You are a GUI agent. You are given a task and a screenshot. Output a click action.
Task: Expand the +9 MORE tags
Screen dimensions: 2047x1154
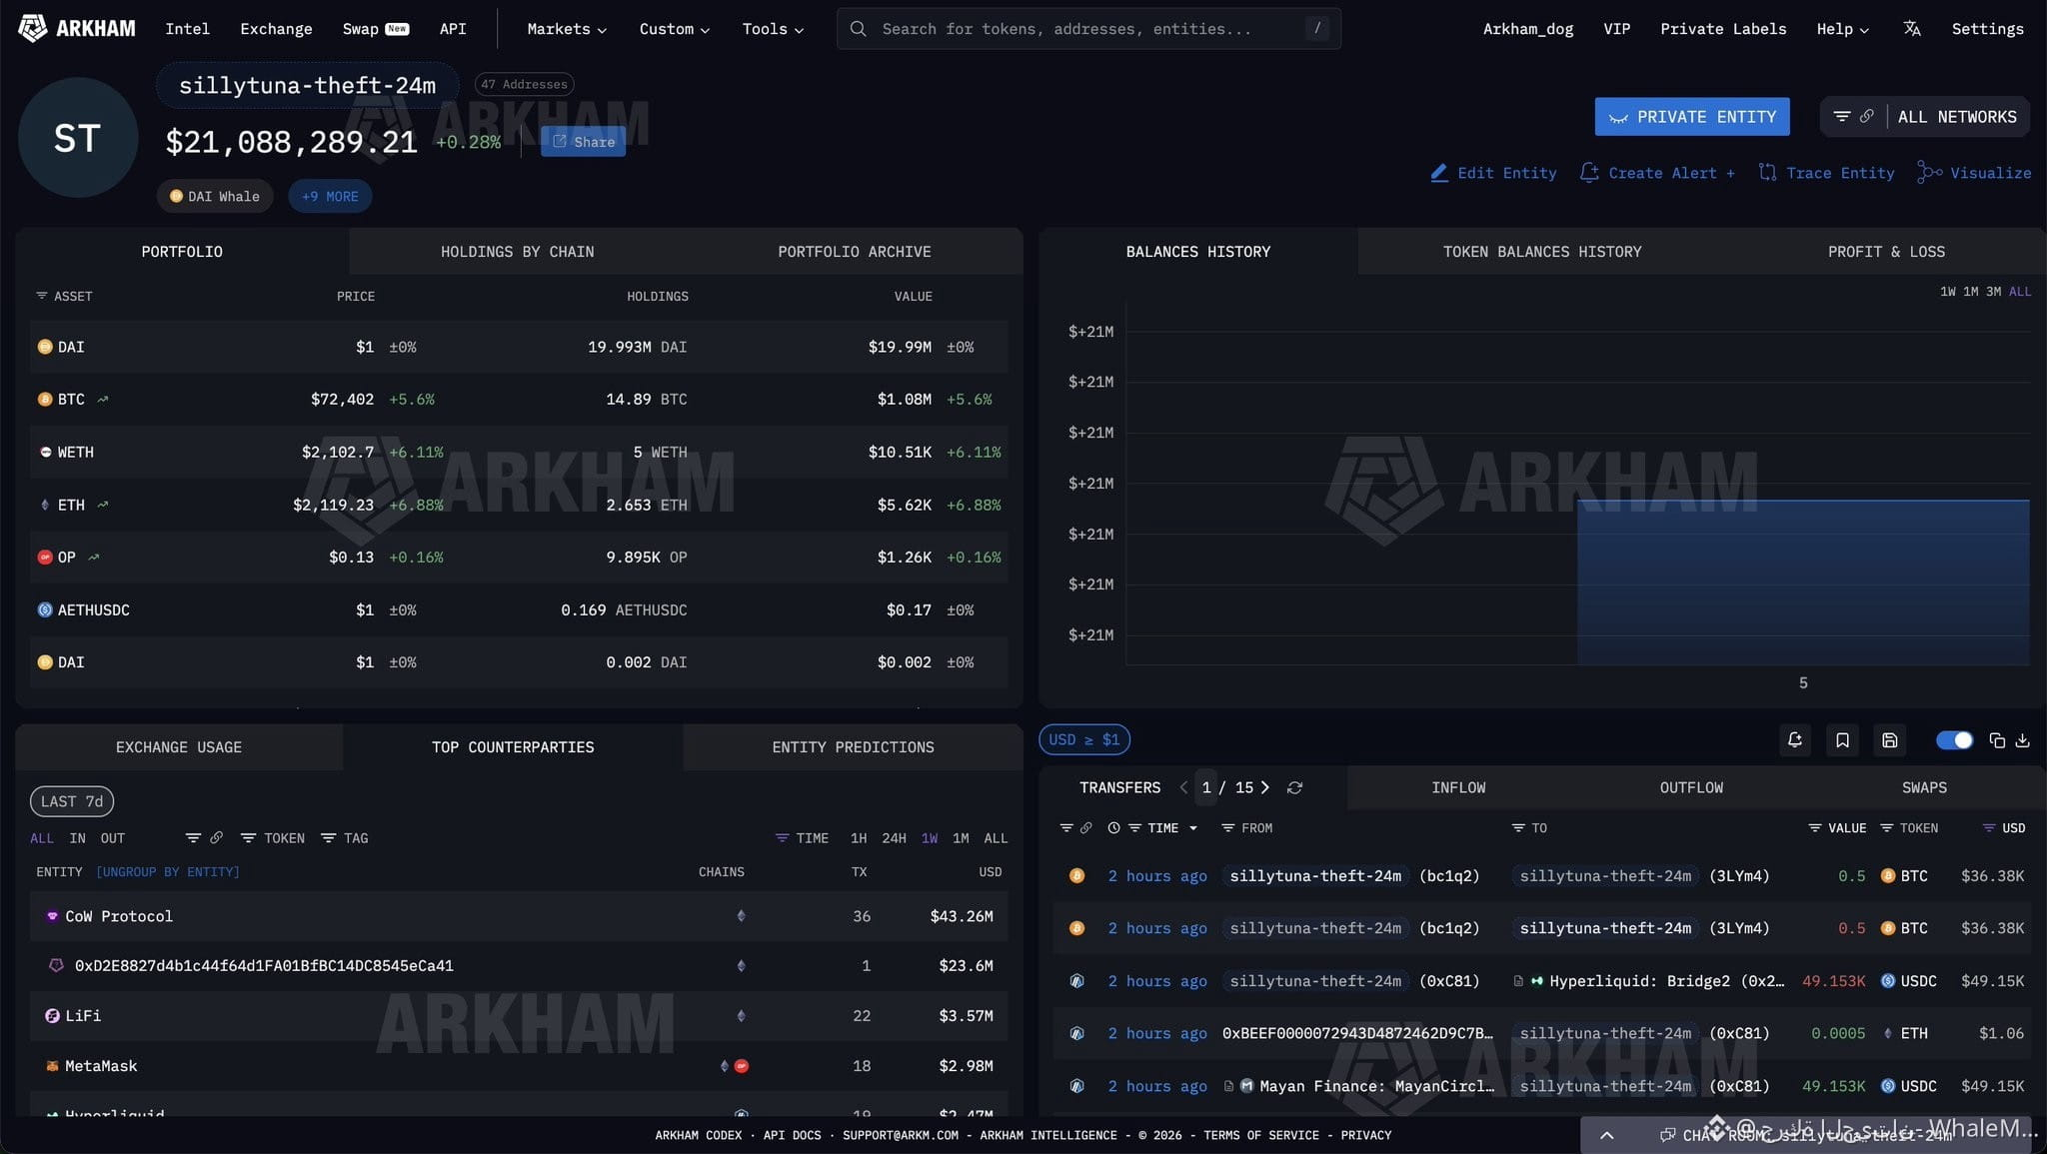(x=330, y=197)
